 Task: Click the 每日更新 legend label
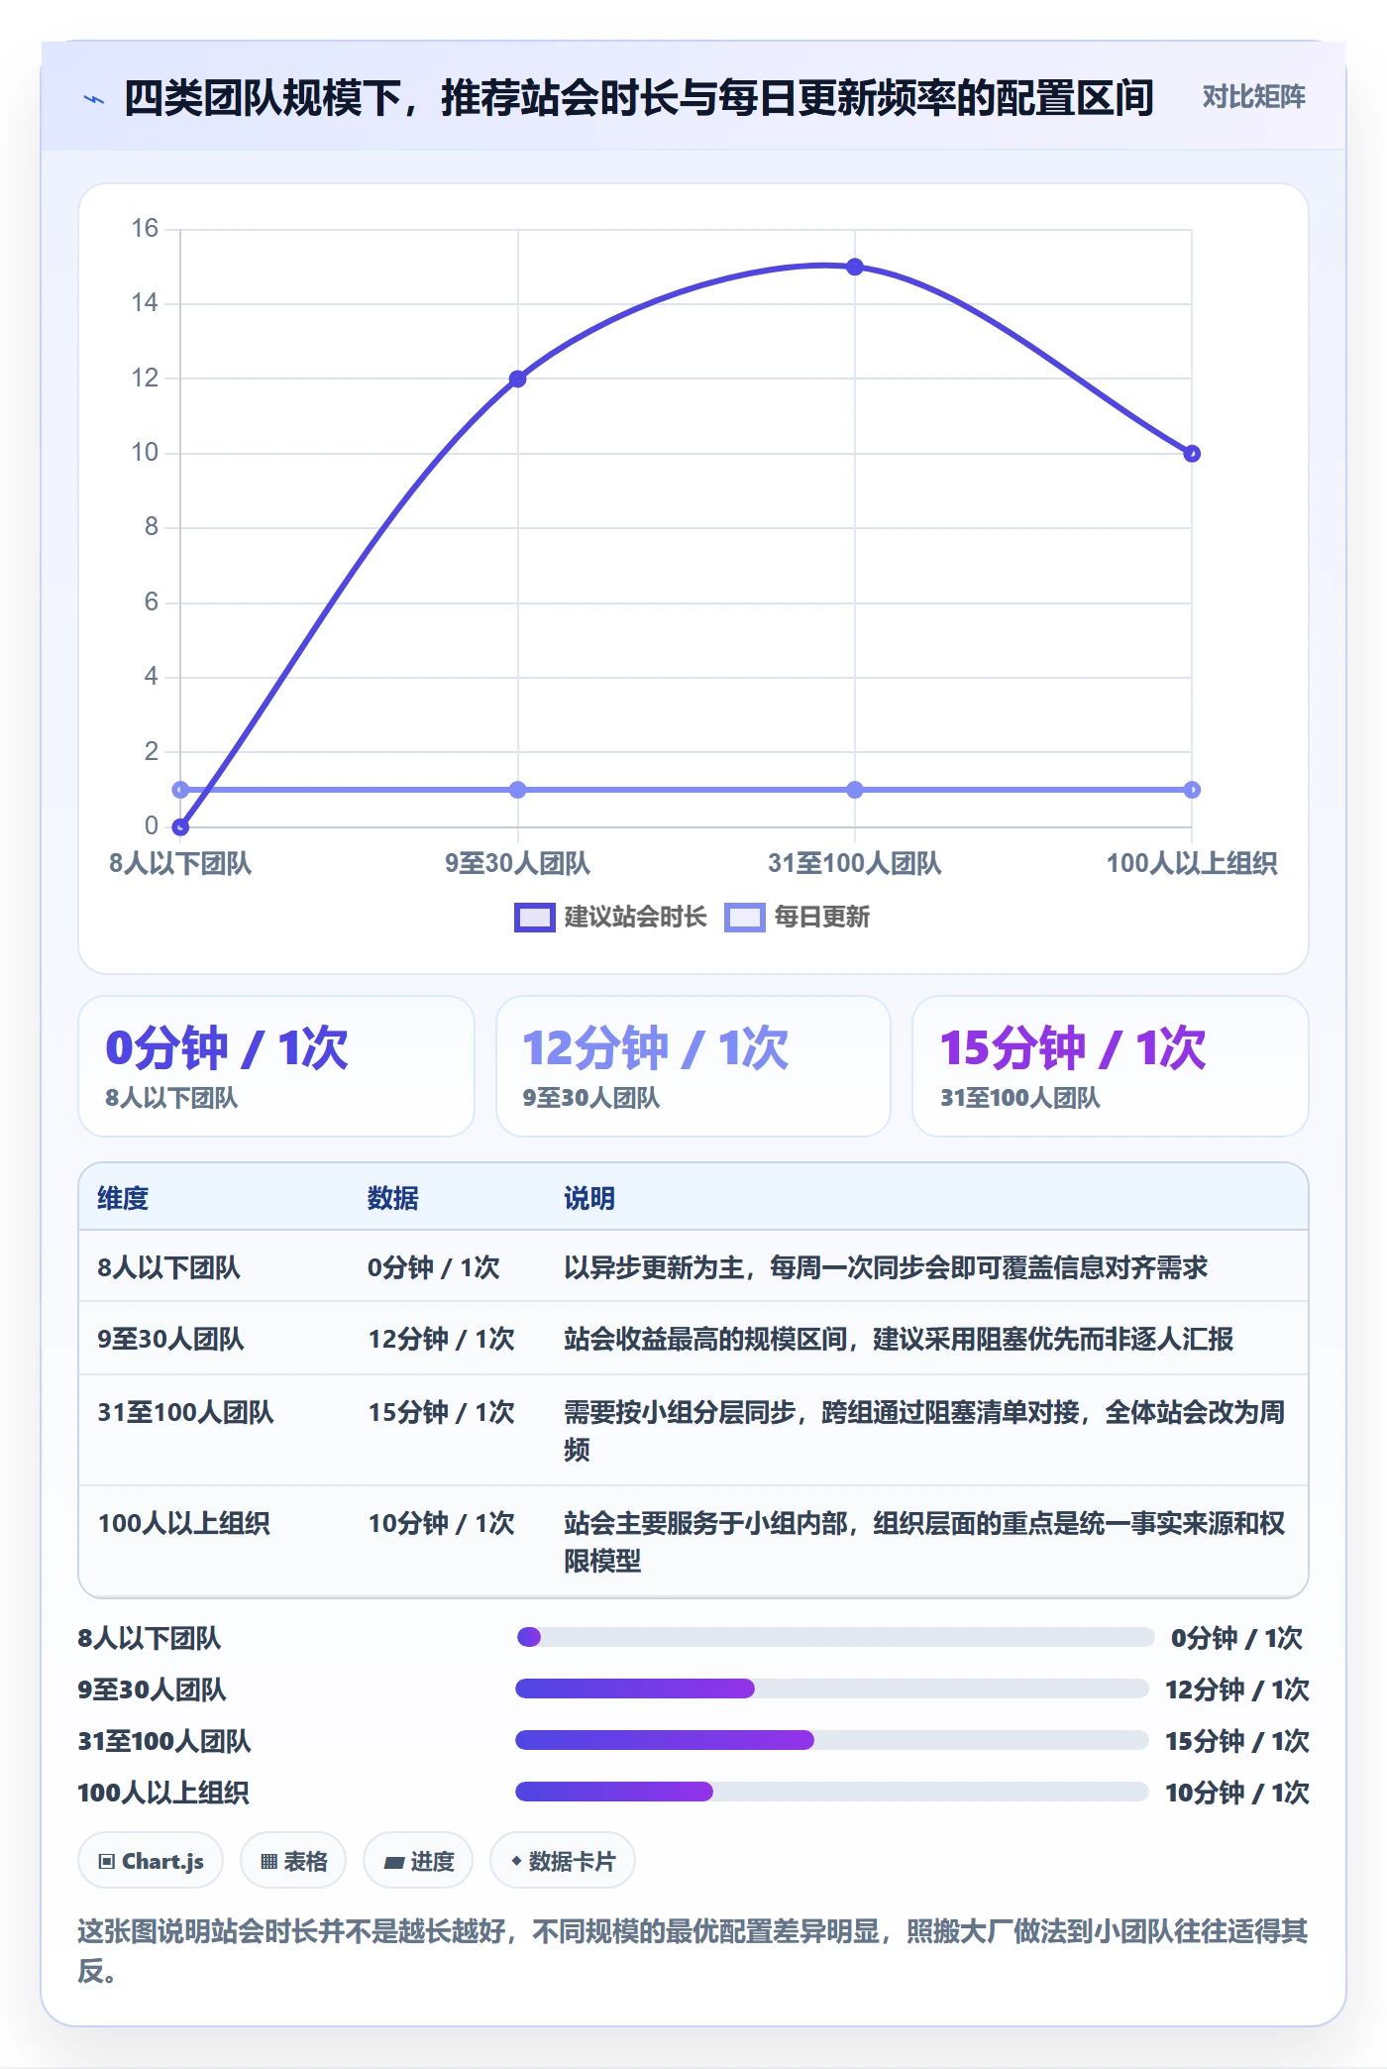821,918
